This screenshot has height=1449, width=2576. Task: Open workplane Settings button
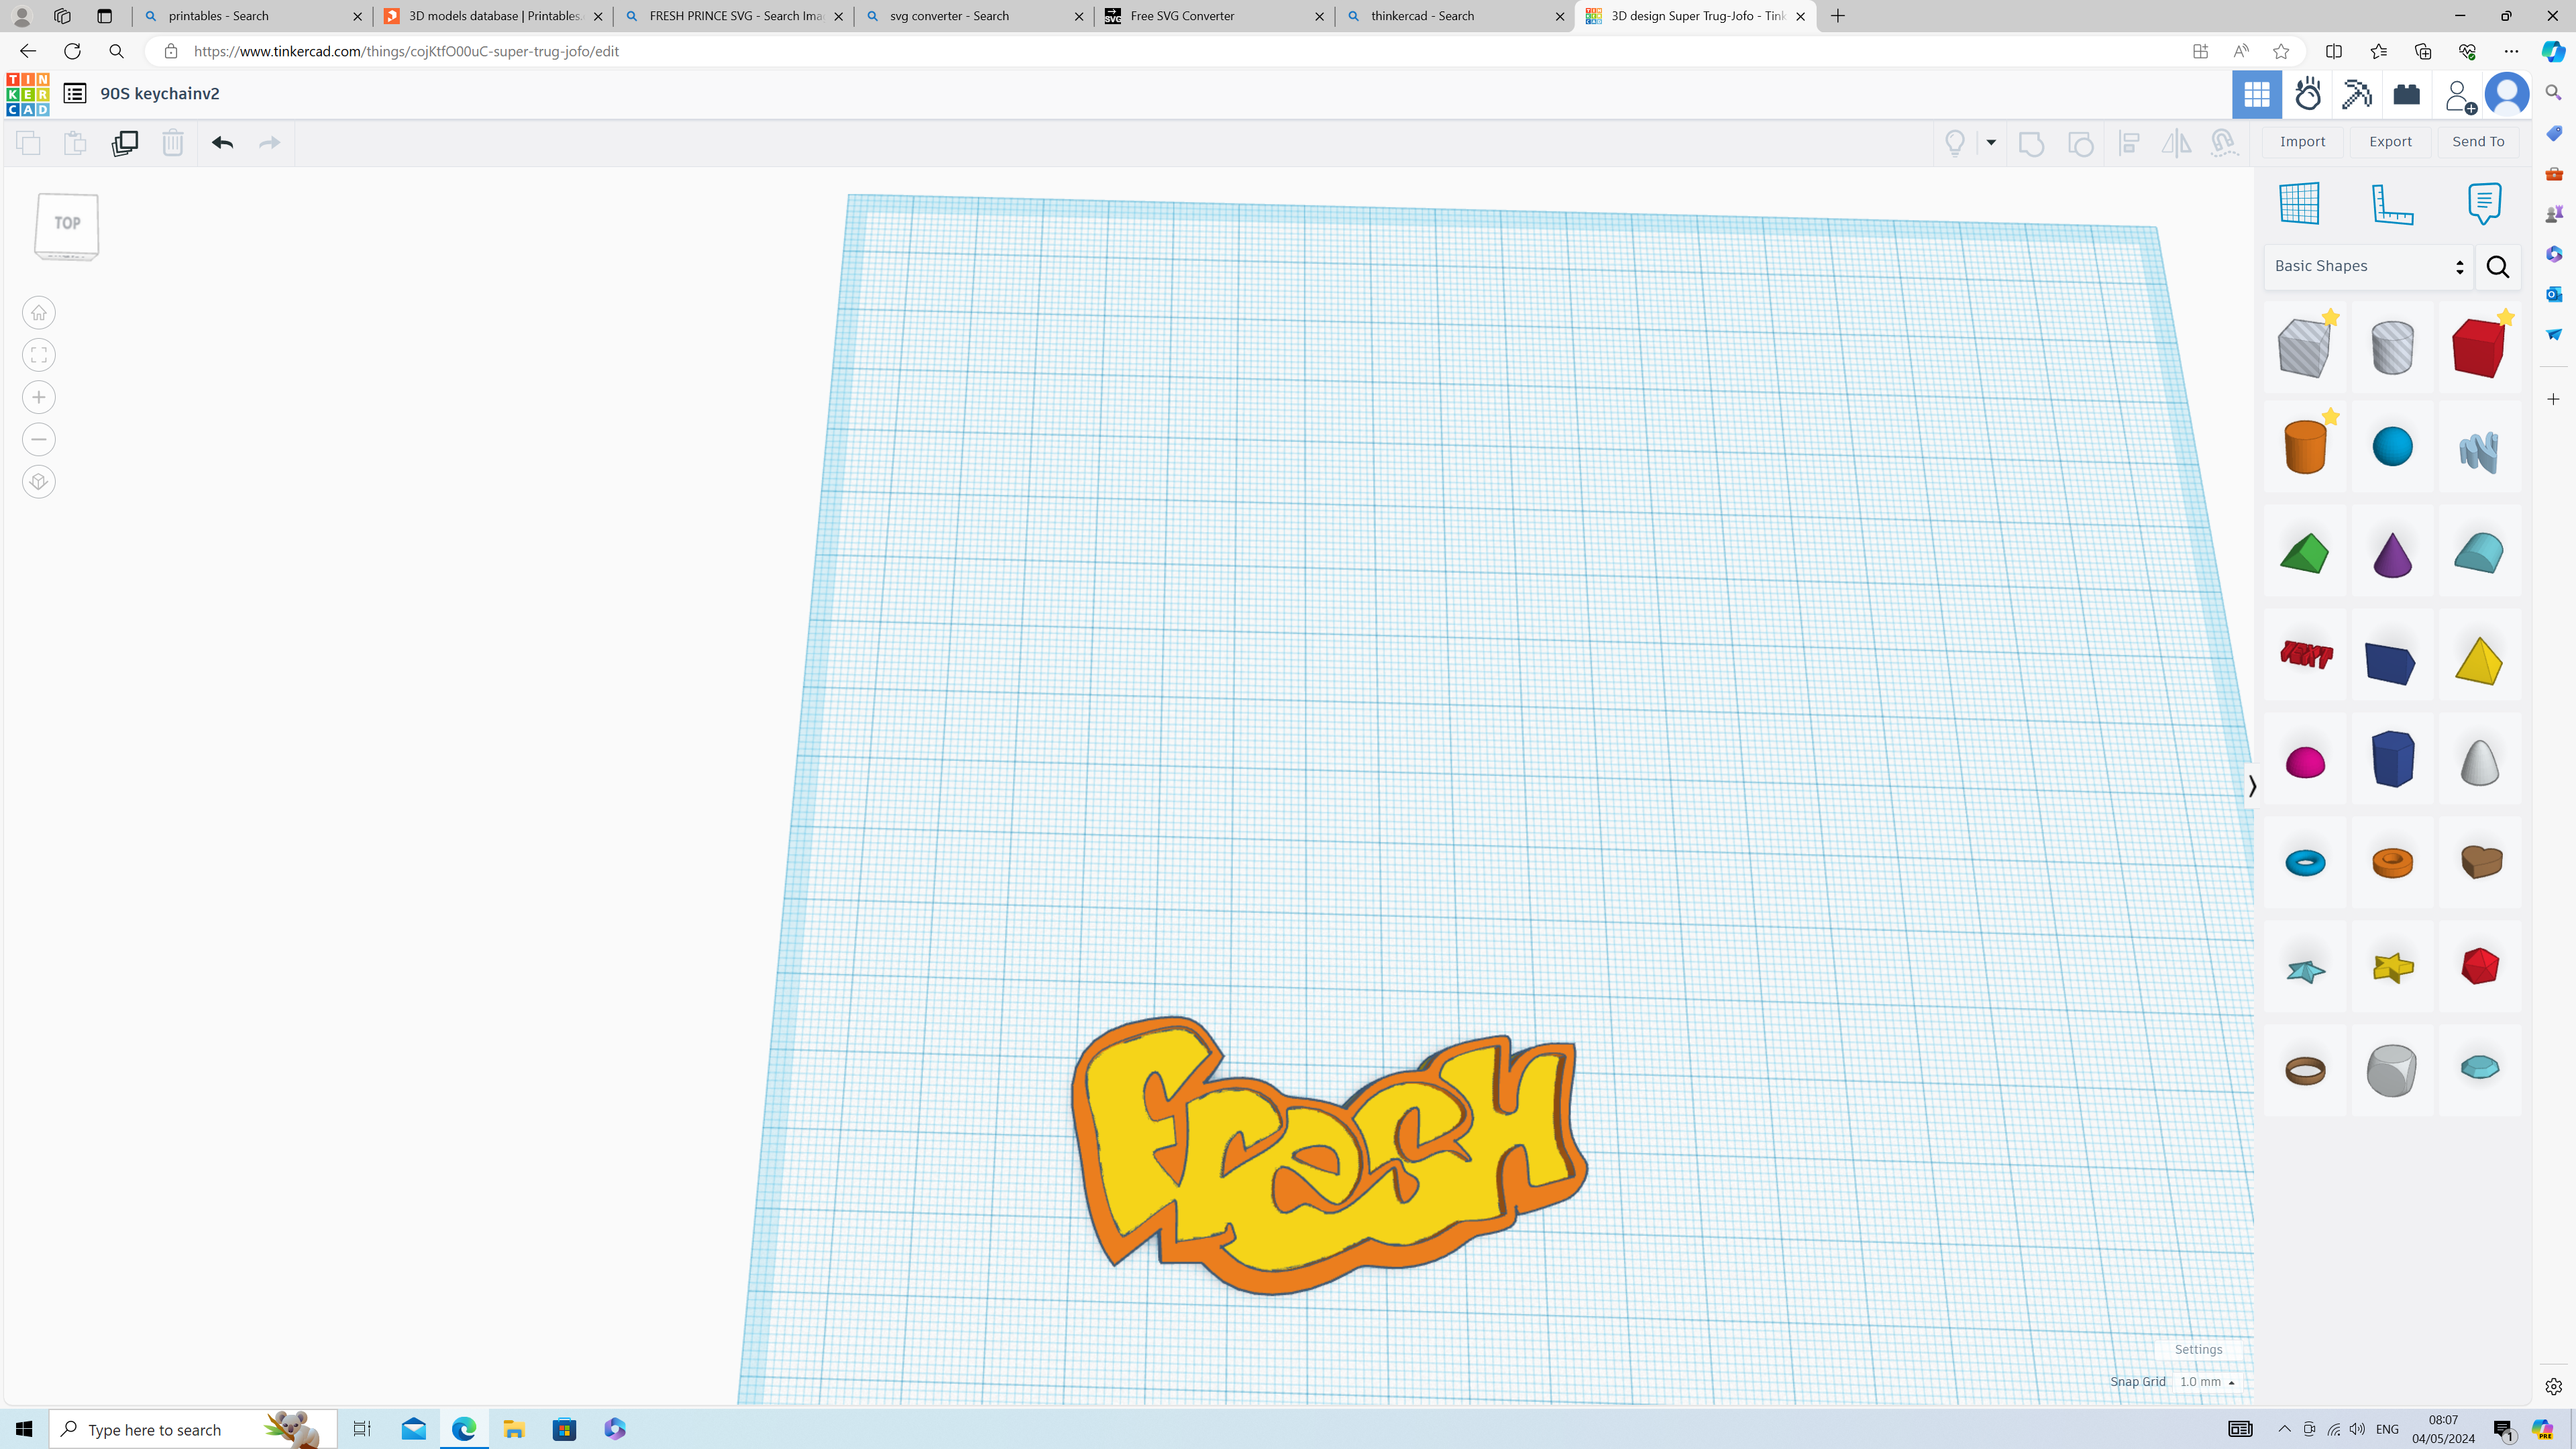[x=2198, y=1349]
